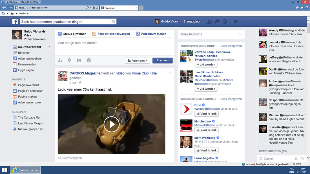This screenshot has height=174, width=310.
Task: Select Fotoalbum maken tab
Action: coord(151,34)
